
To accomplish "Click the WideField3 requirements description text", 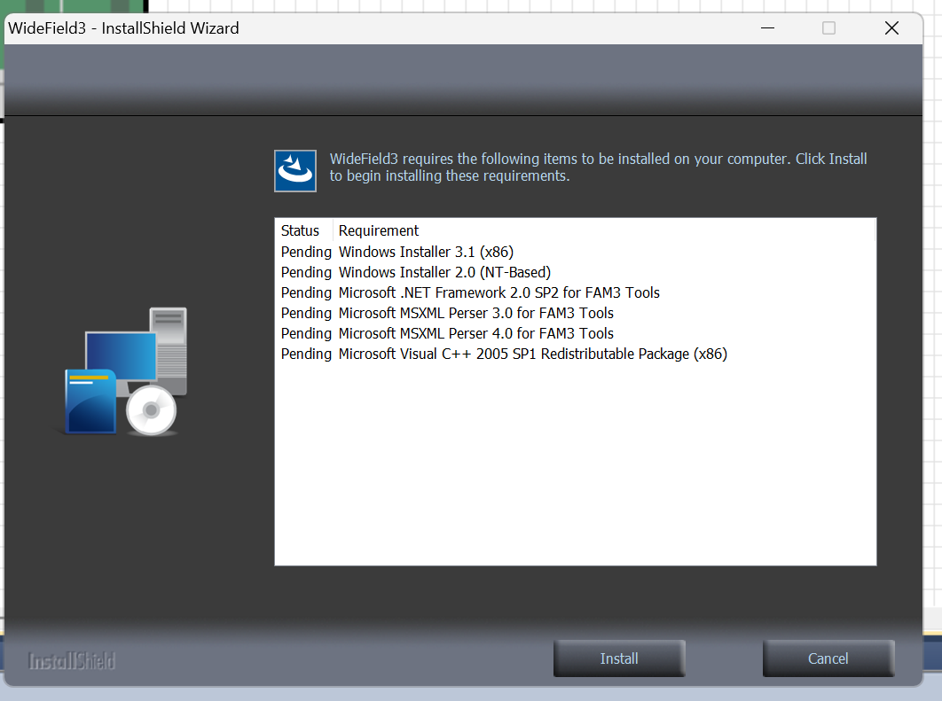I will [x=598, y=167].
